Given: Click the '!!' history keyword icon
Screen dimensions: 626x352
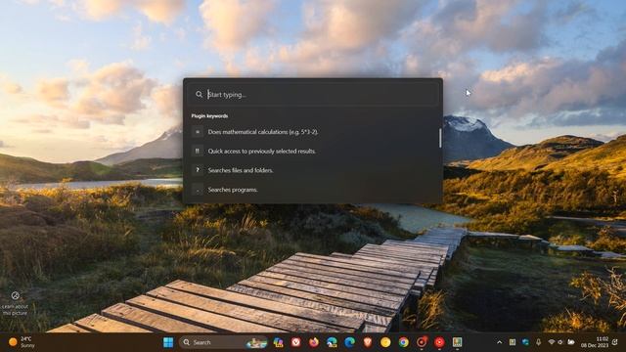Looking at the screenshot, I should click(x=198, y=152).
